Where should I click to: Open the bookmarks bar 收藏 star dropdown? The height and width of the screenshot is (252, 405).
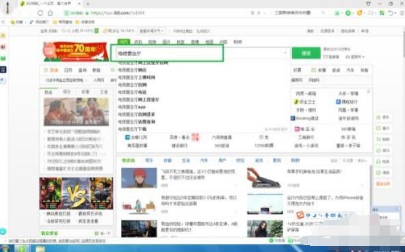[x=18, y=22]
